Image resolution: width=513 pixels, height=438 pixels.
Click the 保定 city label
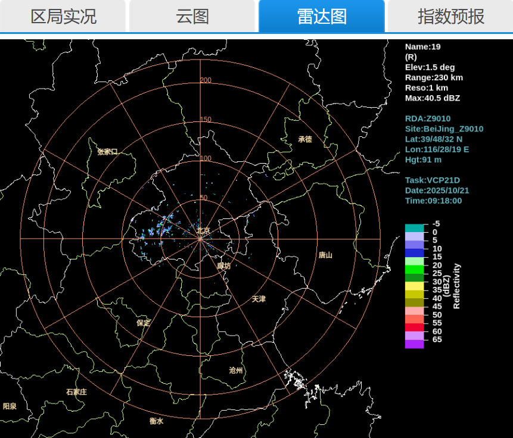click(144, 323)
